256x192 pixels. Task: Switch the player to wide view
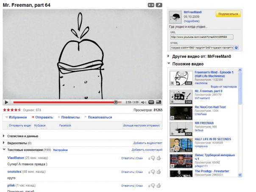click(150, 5)
